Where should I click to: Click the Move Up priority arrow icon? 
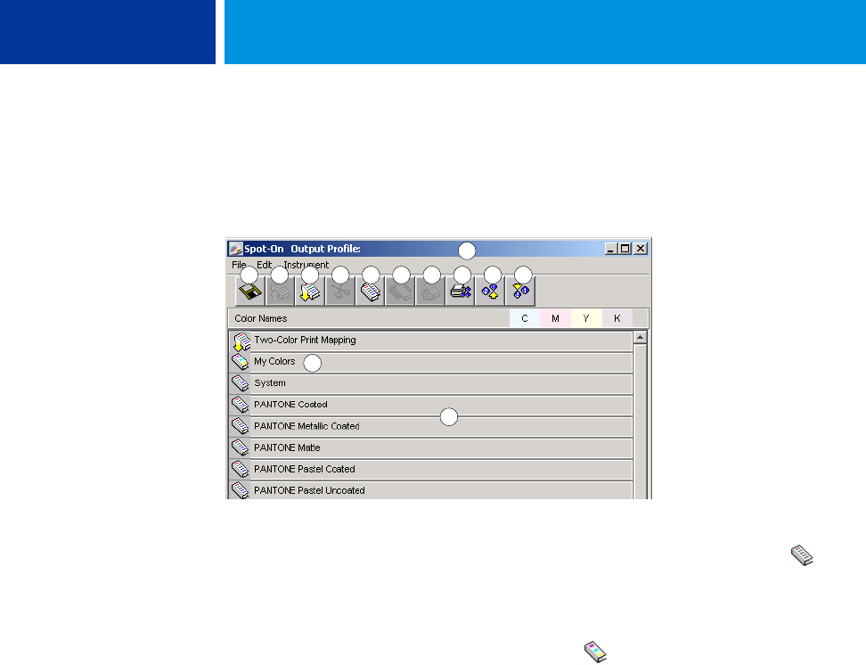pyautogui.click(x=490, y=291)
